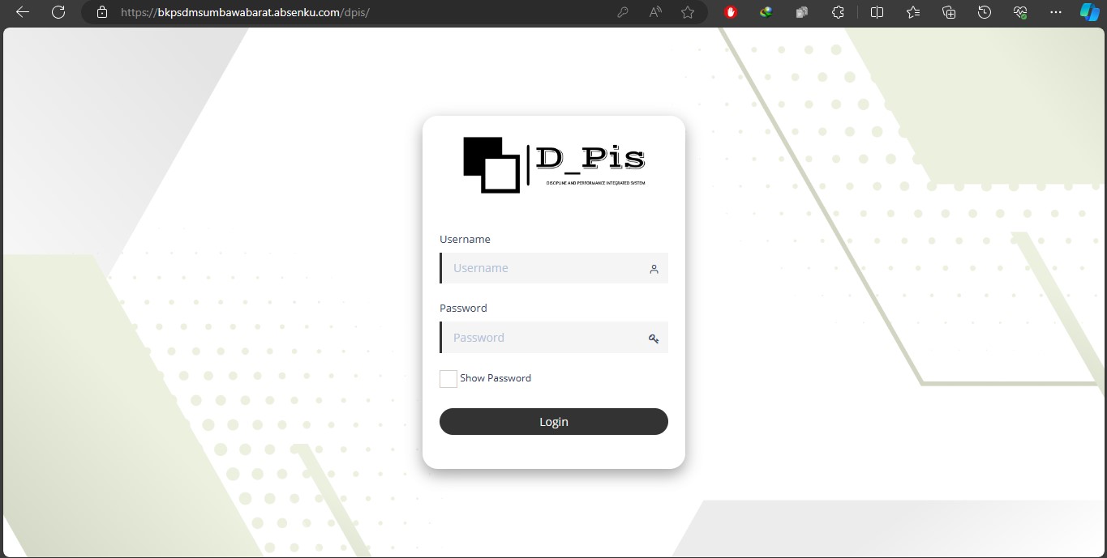This screenshot has height=558, width=1107.
Task: Start Read Aloud from address bar
Action: coord(655,12)
